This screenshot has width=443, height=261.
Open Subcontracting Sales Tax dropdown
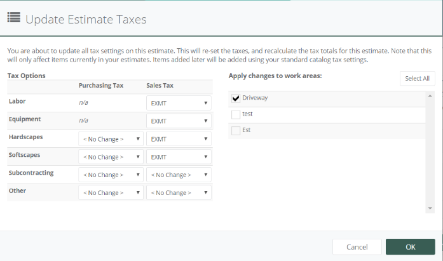[x=179, y=175]
